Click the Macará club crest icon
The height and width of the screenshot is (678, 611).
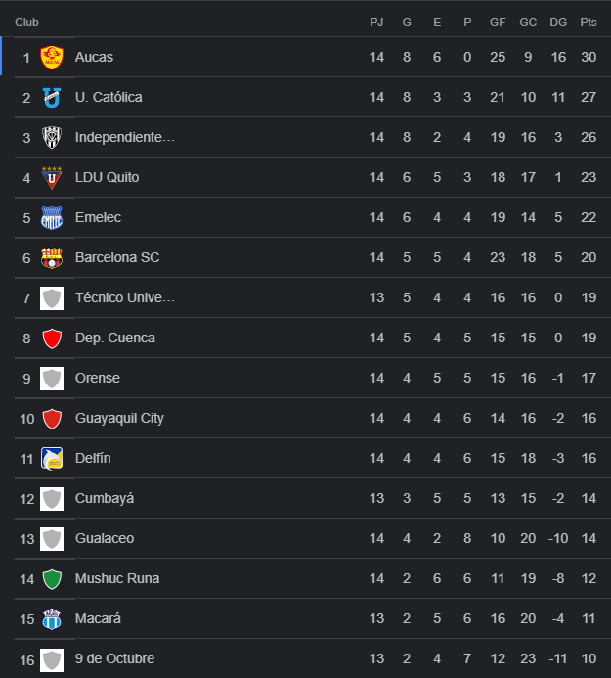click(52, 619)
